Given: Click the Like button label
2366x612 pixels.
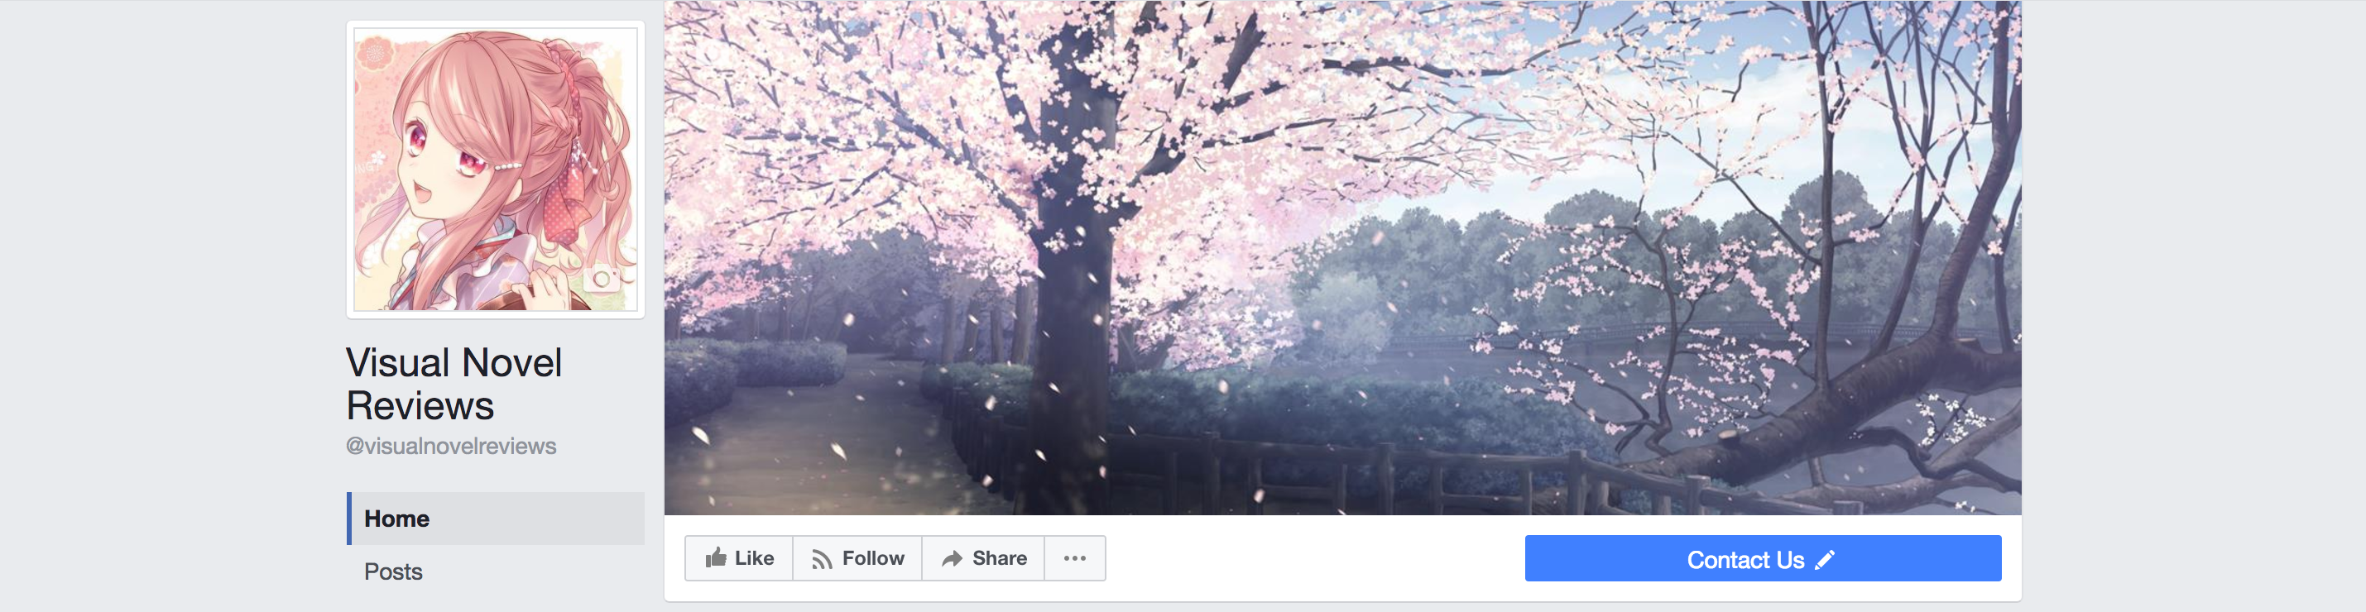Looking at the screenshot, I should (x=754, y=558).
